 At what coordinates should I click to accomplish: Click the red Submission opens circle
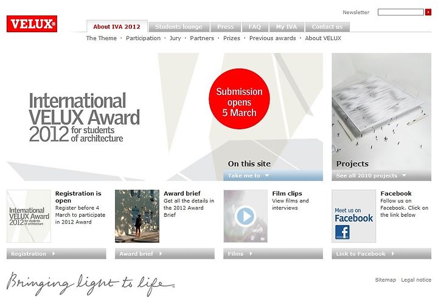240,99
